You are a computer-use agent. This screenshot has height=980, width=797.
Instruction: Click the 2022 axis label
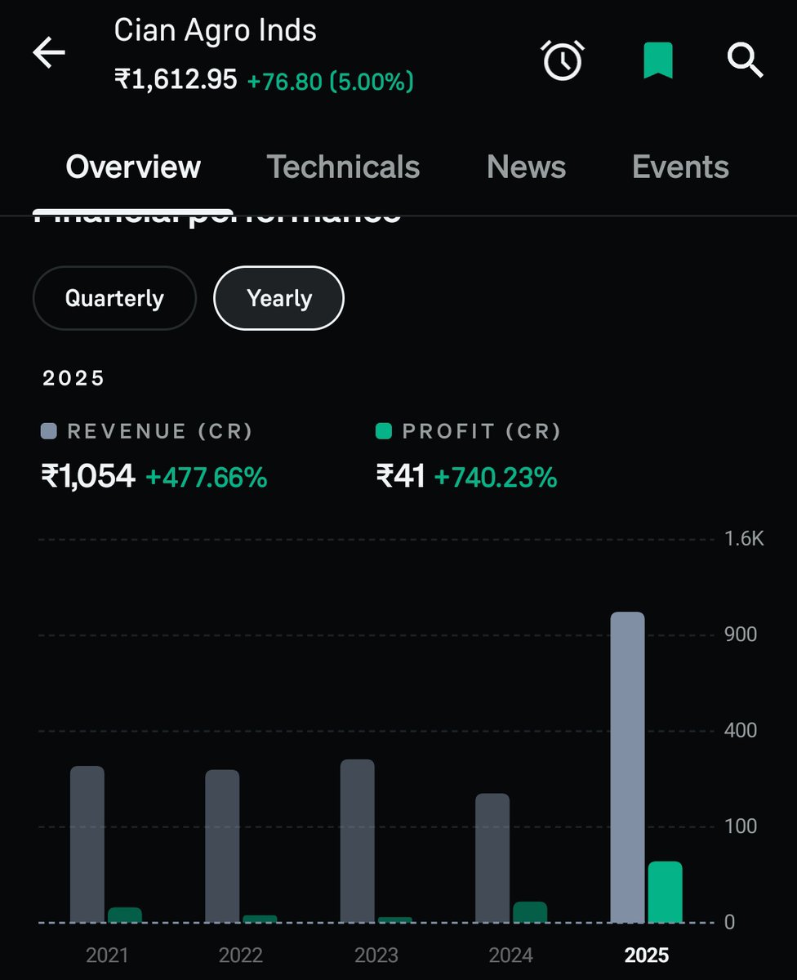coord(241,955)
